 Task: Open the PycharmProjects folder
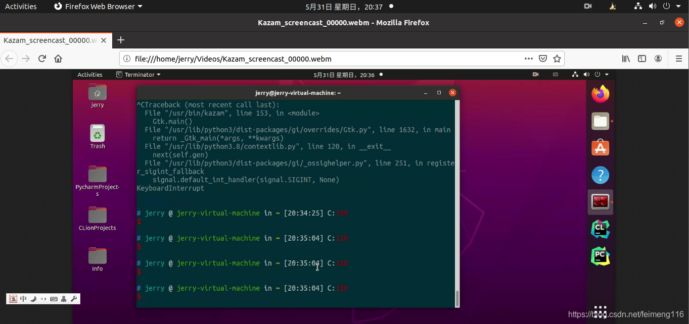98,181
